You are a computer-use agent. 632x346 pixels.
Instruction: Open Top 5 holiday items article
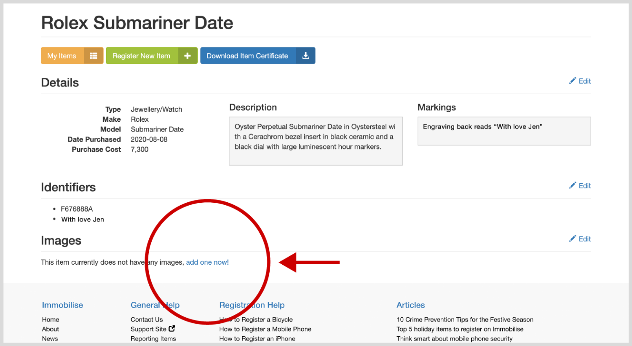[x=460, y=329]
